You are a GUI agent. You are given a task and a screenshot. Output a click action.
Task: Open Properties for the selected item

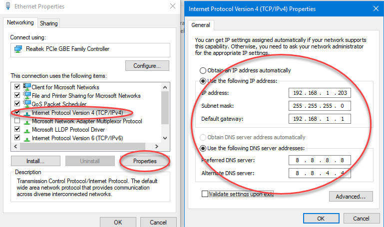[x=145, y=161]
